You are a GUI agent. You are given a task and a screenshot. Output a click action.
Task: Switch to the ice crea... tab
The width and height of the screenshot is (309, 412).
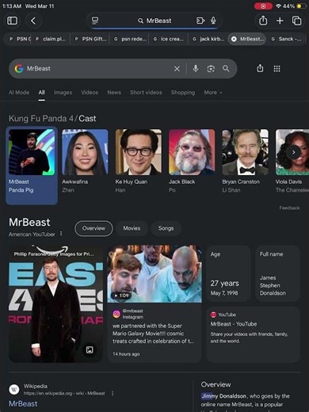[169, 39]
